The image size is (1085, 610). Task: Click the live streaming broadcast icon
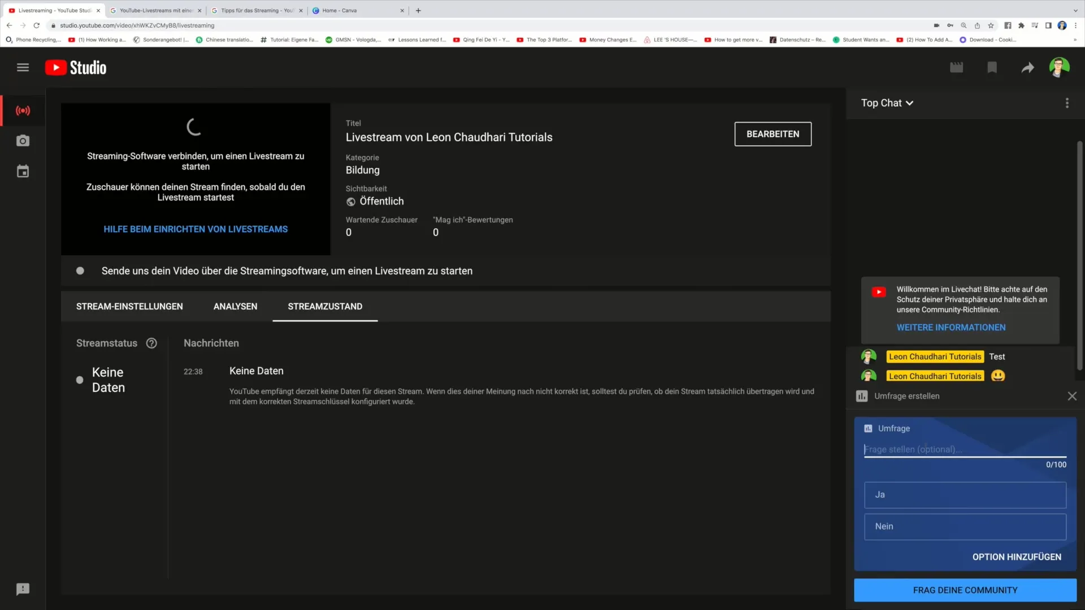pos(23,110)
